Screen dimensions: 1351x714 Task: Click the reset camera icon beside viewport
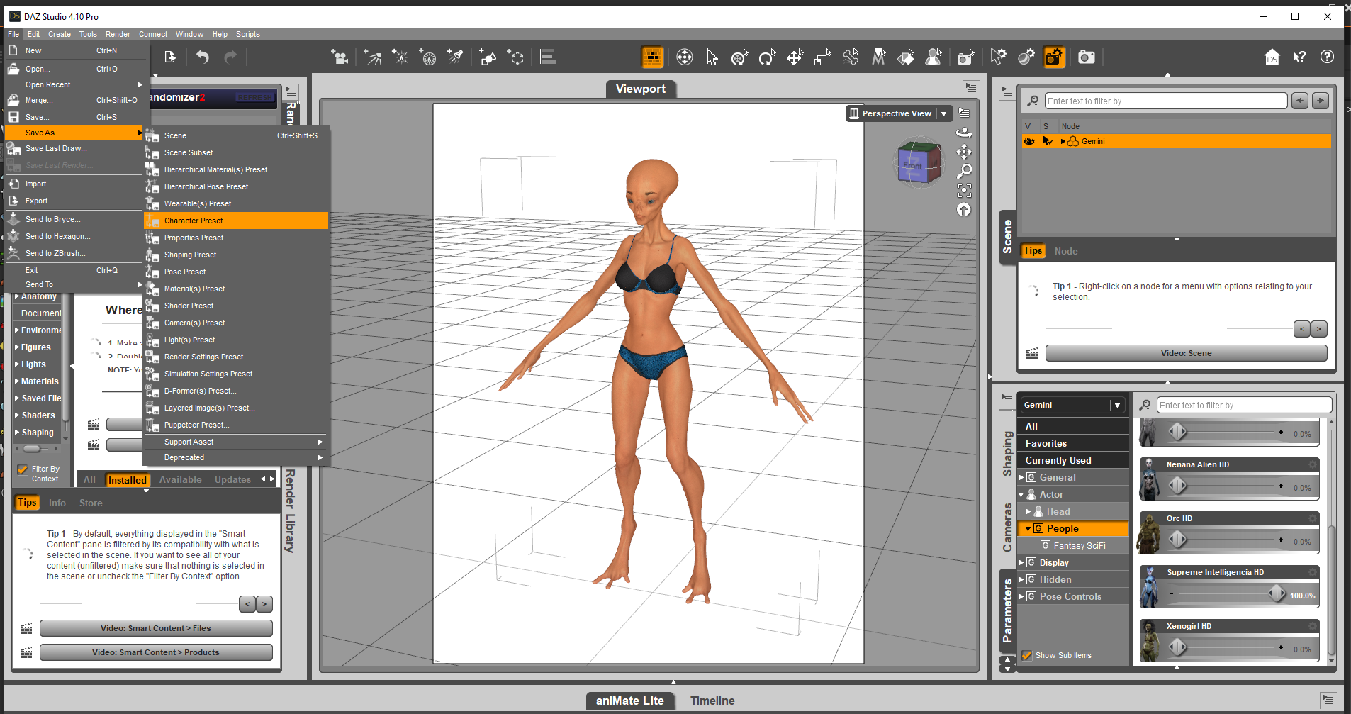click(964, 209)
